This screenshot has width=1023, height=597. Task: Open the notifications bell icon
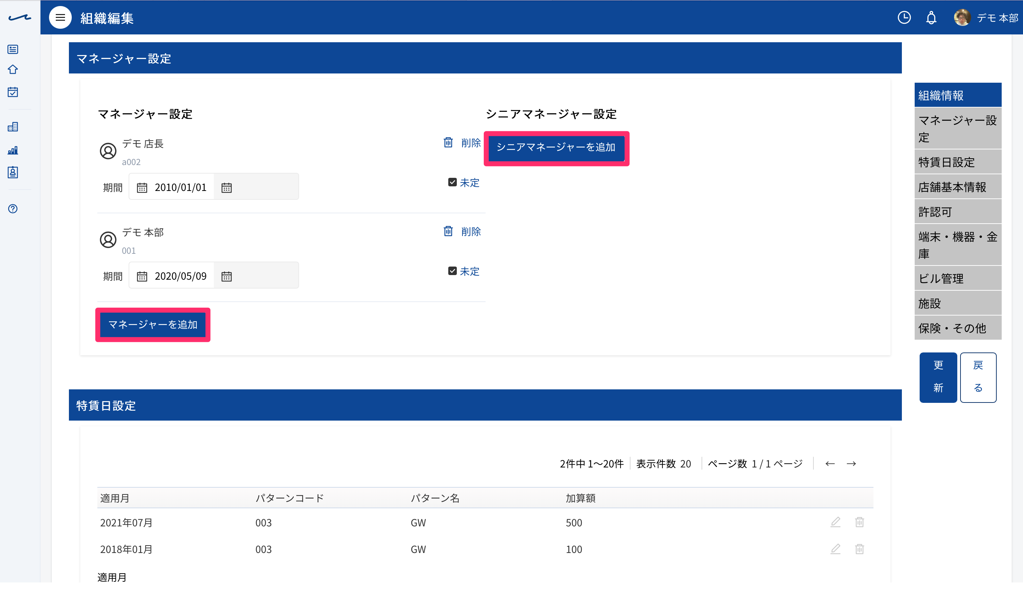pyautogui.click(x=931, y=17)
